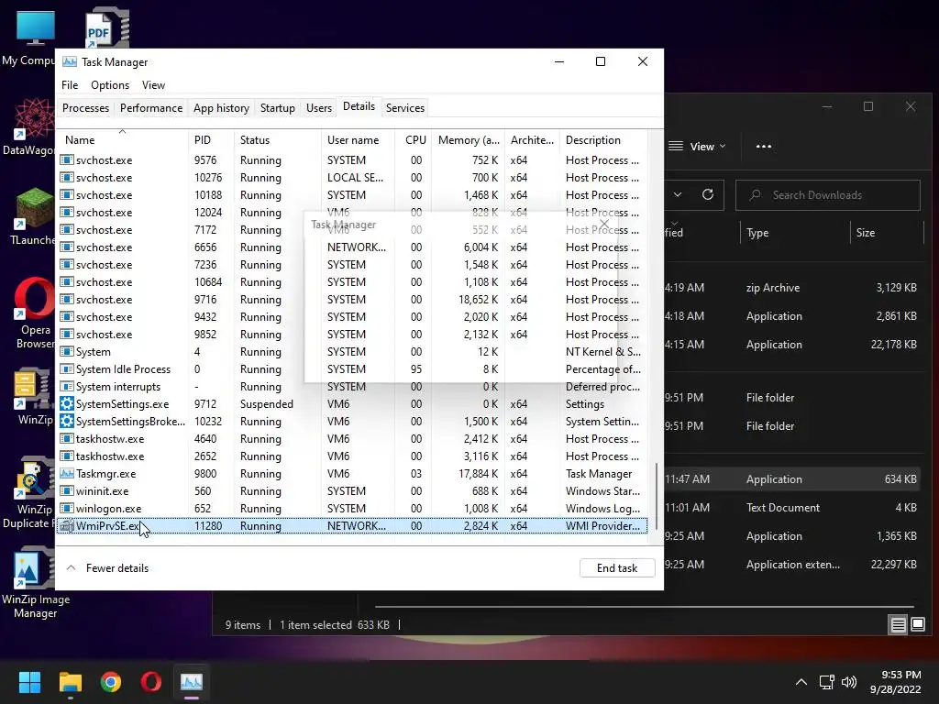Switch to the Performance tab

coord(151,108)
